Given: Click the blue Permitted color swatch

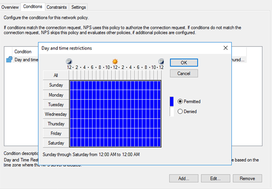Looking at the screenshot, I should pyautogui.click(x=171, y=101).
